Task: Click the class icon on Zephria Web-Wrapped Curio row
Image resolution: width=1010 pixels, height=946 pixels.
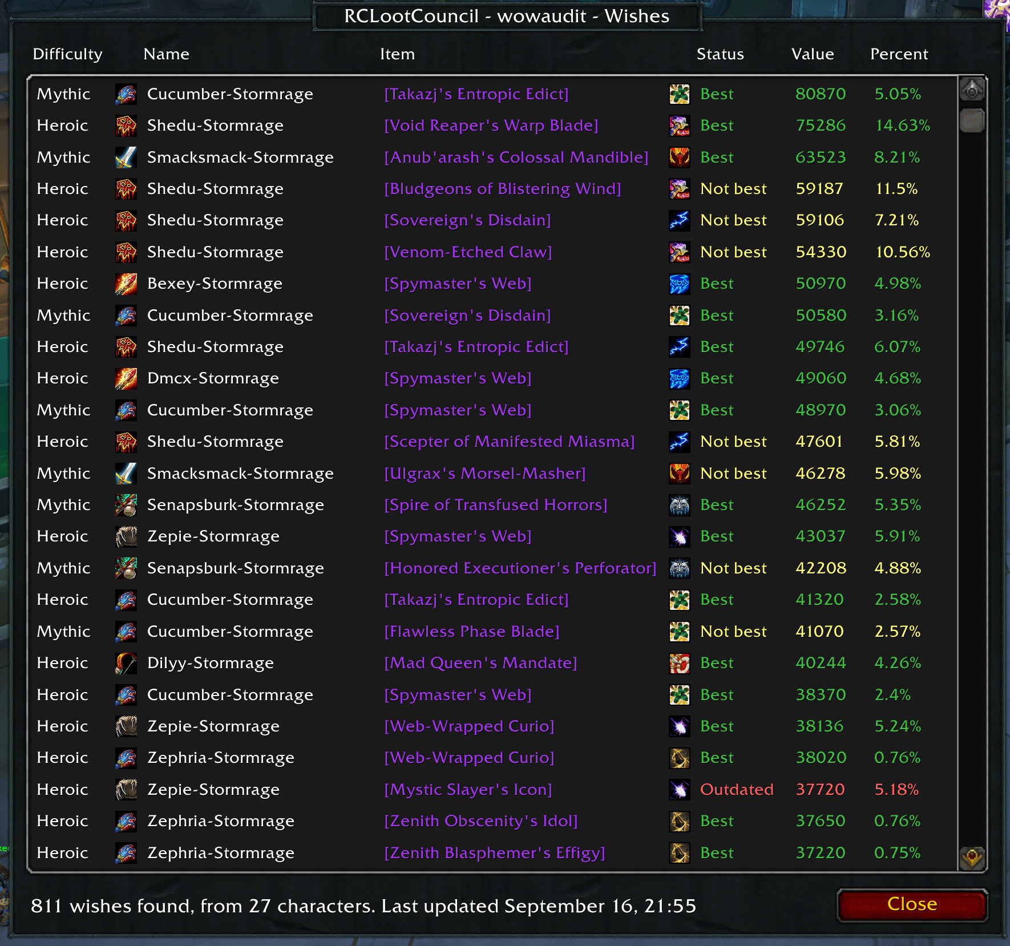Action: (x=126, y=758)
